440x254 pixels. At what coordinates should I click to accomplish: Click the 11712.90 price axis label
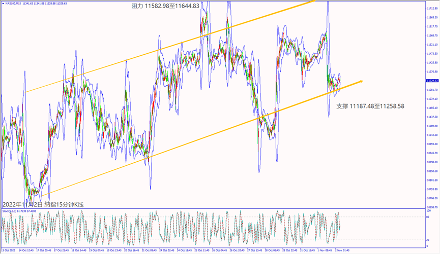tap(432, 8)
